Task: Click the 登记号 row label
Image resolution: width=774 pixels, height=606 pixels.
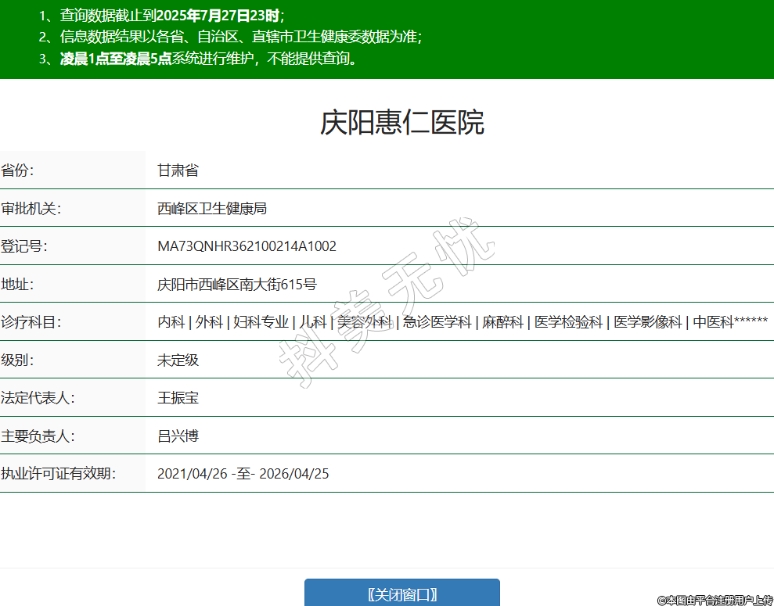Action: point(24,246)
